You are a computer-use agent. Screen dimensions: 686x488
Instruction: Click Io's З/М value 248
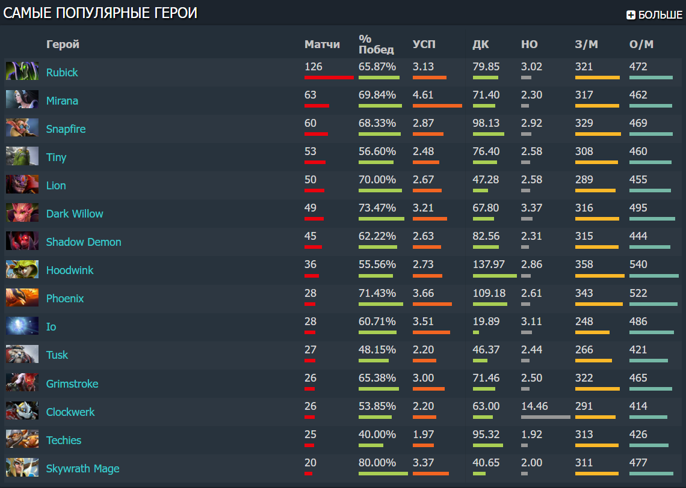584,321
